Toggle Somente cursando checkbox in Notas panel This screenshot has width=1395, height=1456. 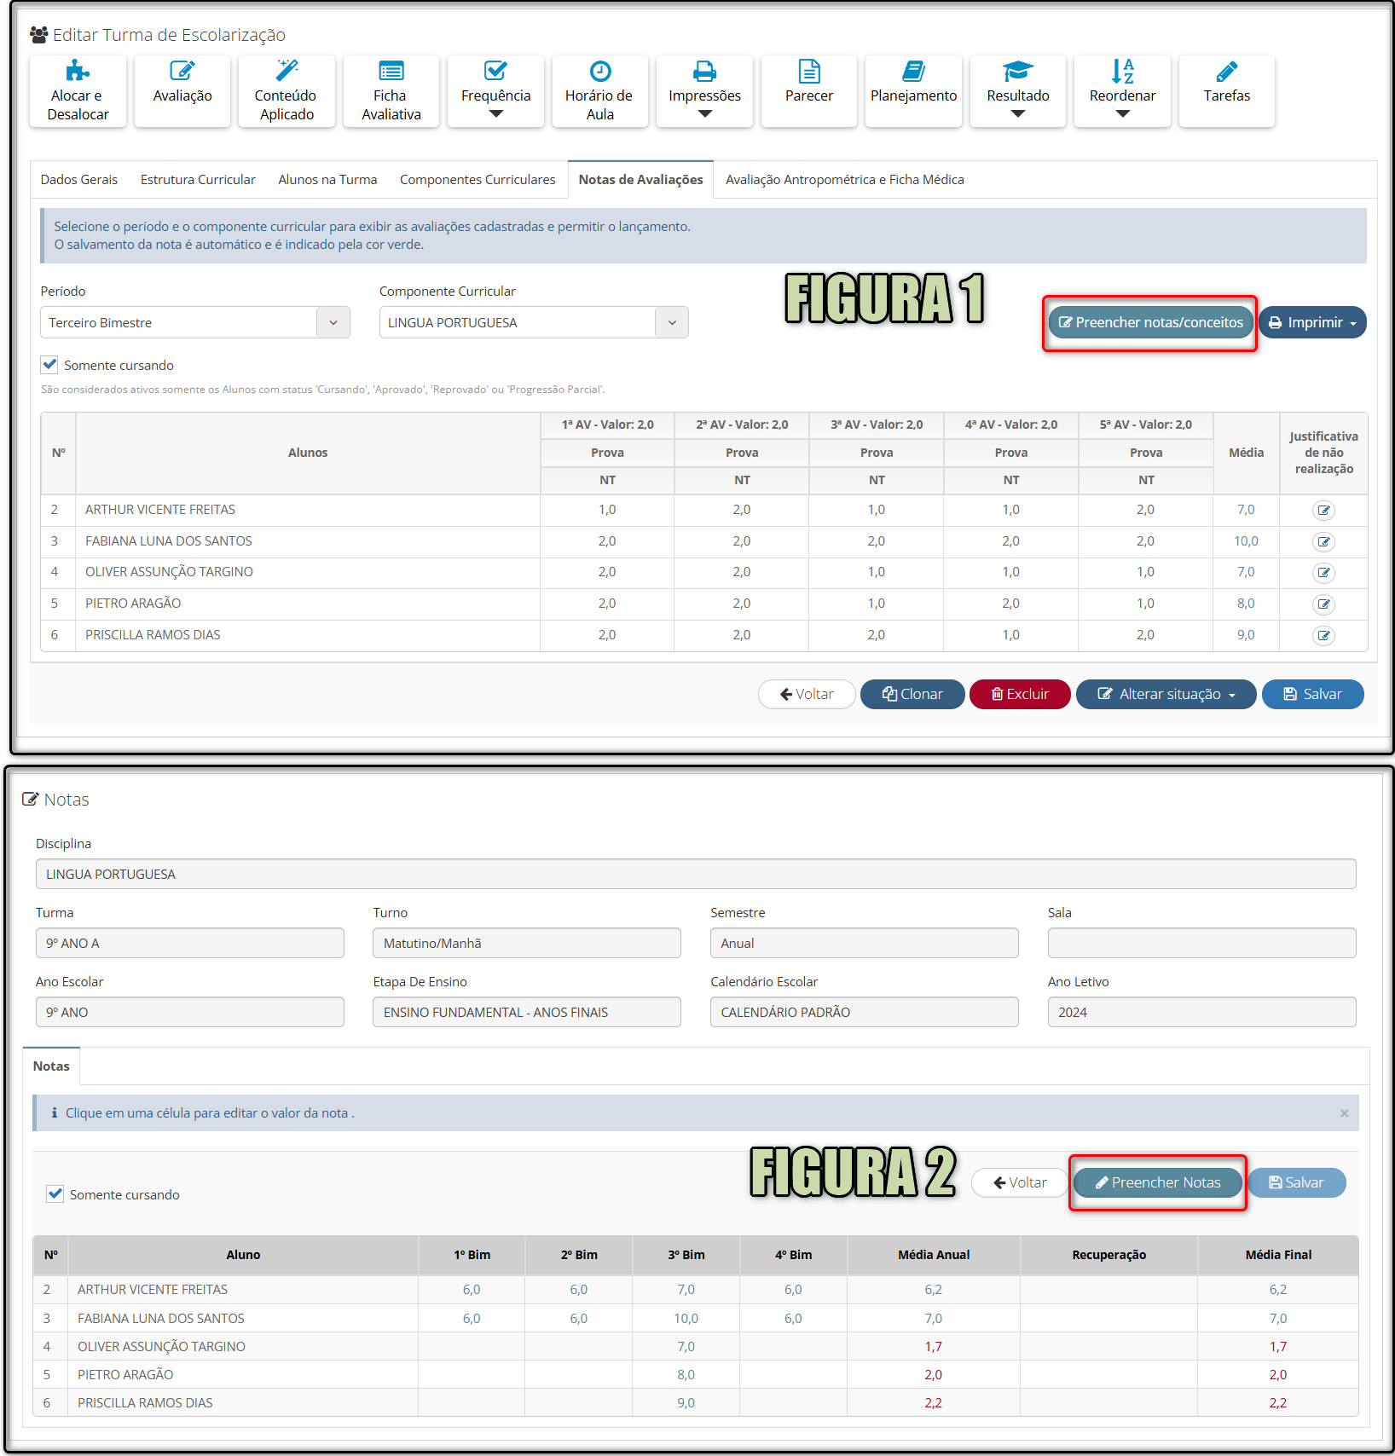[55, 1194]
